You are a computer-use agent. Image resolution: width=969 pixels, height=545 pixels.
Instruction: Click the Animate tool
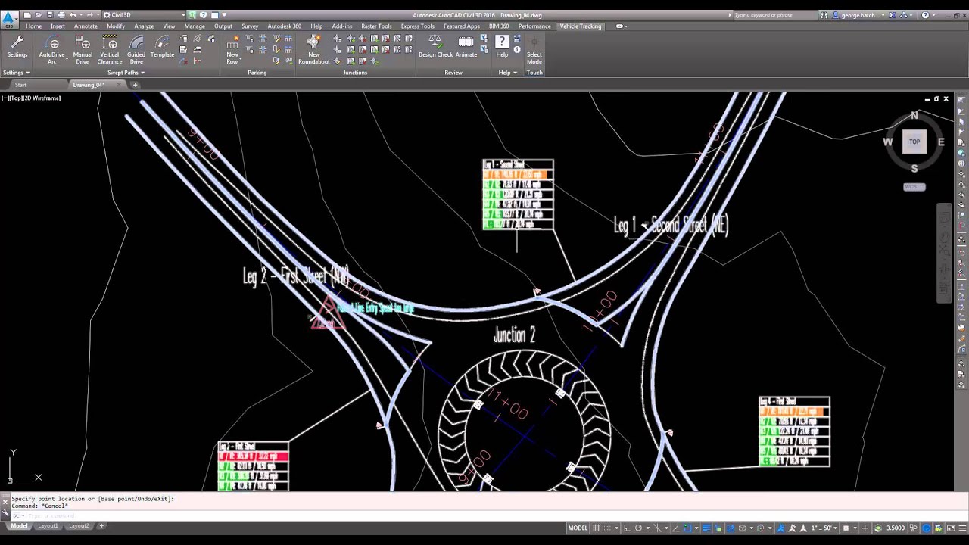(466, 47)
